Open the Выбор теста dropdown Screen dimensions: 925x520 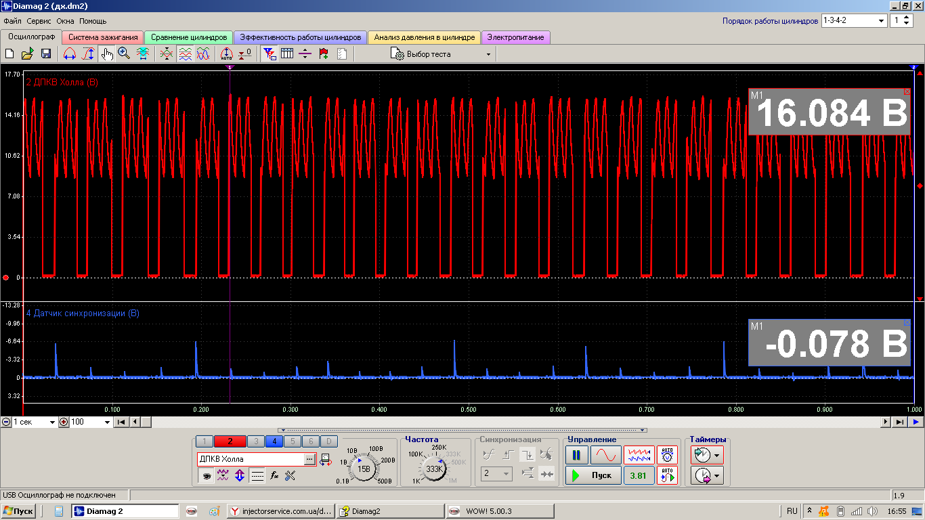[x=441, y=54]
